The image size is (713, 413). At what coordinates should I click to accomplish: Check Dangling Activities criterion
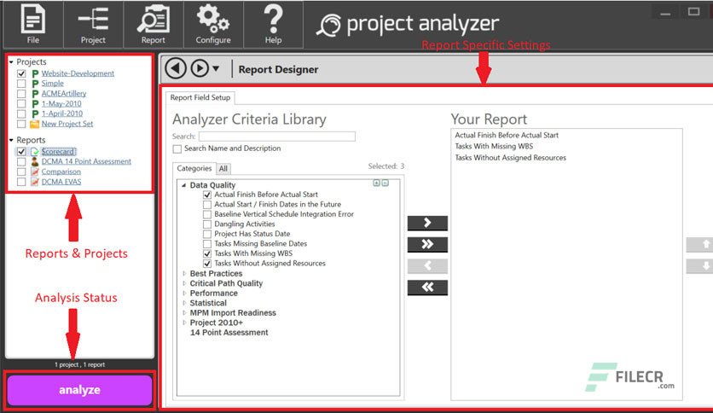207,224
